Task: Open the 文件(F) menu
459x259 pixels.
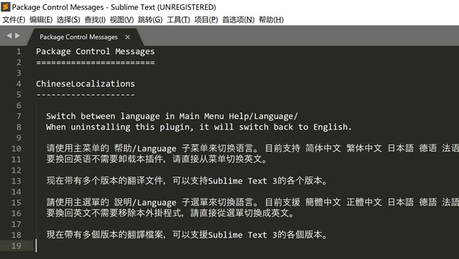Action: pos(13,20)
